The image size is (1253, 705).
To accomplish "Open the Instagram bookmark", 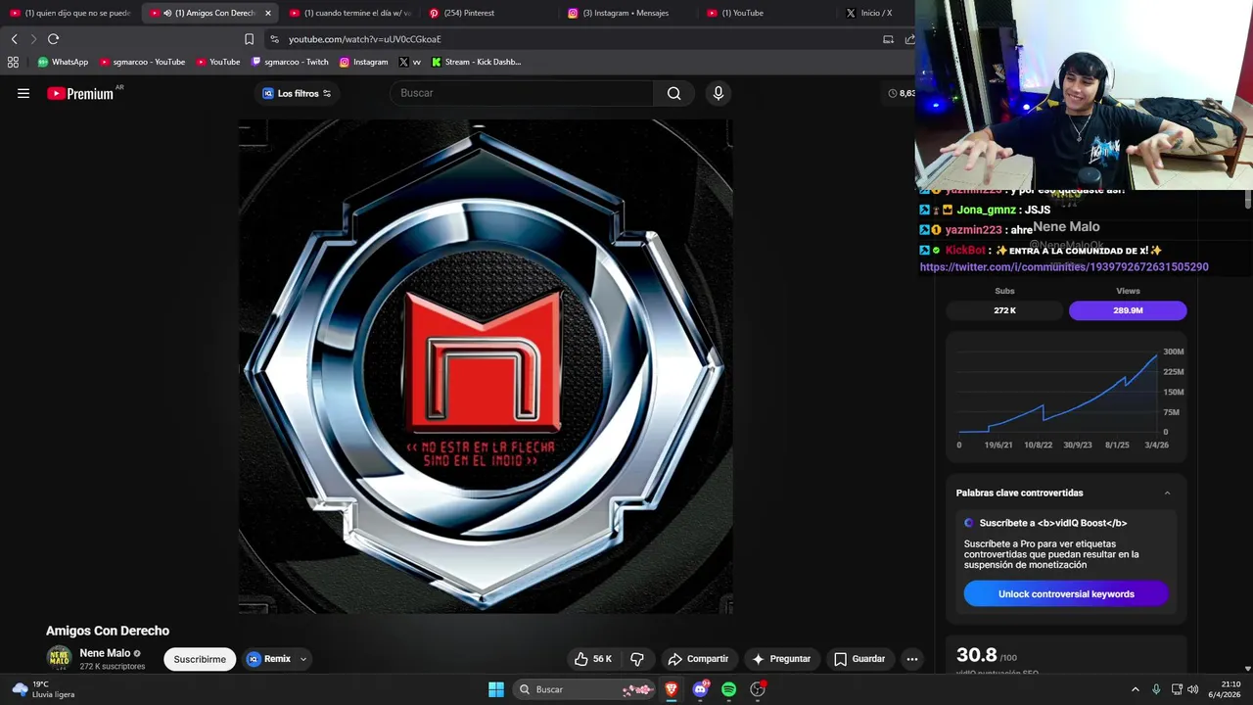I will [364, 62].
